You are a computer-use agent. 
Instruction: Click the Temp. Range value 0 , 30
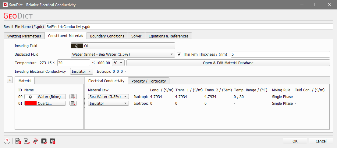tap(239, 97)
